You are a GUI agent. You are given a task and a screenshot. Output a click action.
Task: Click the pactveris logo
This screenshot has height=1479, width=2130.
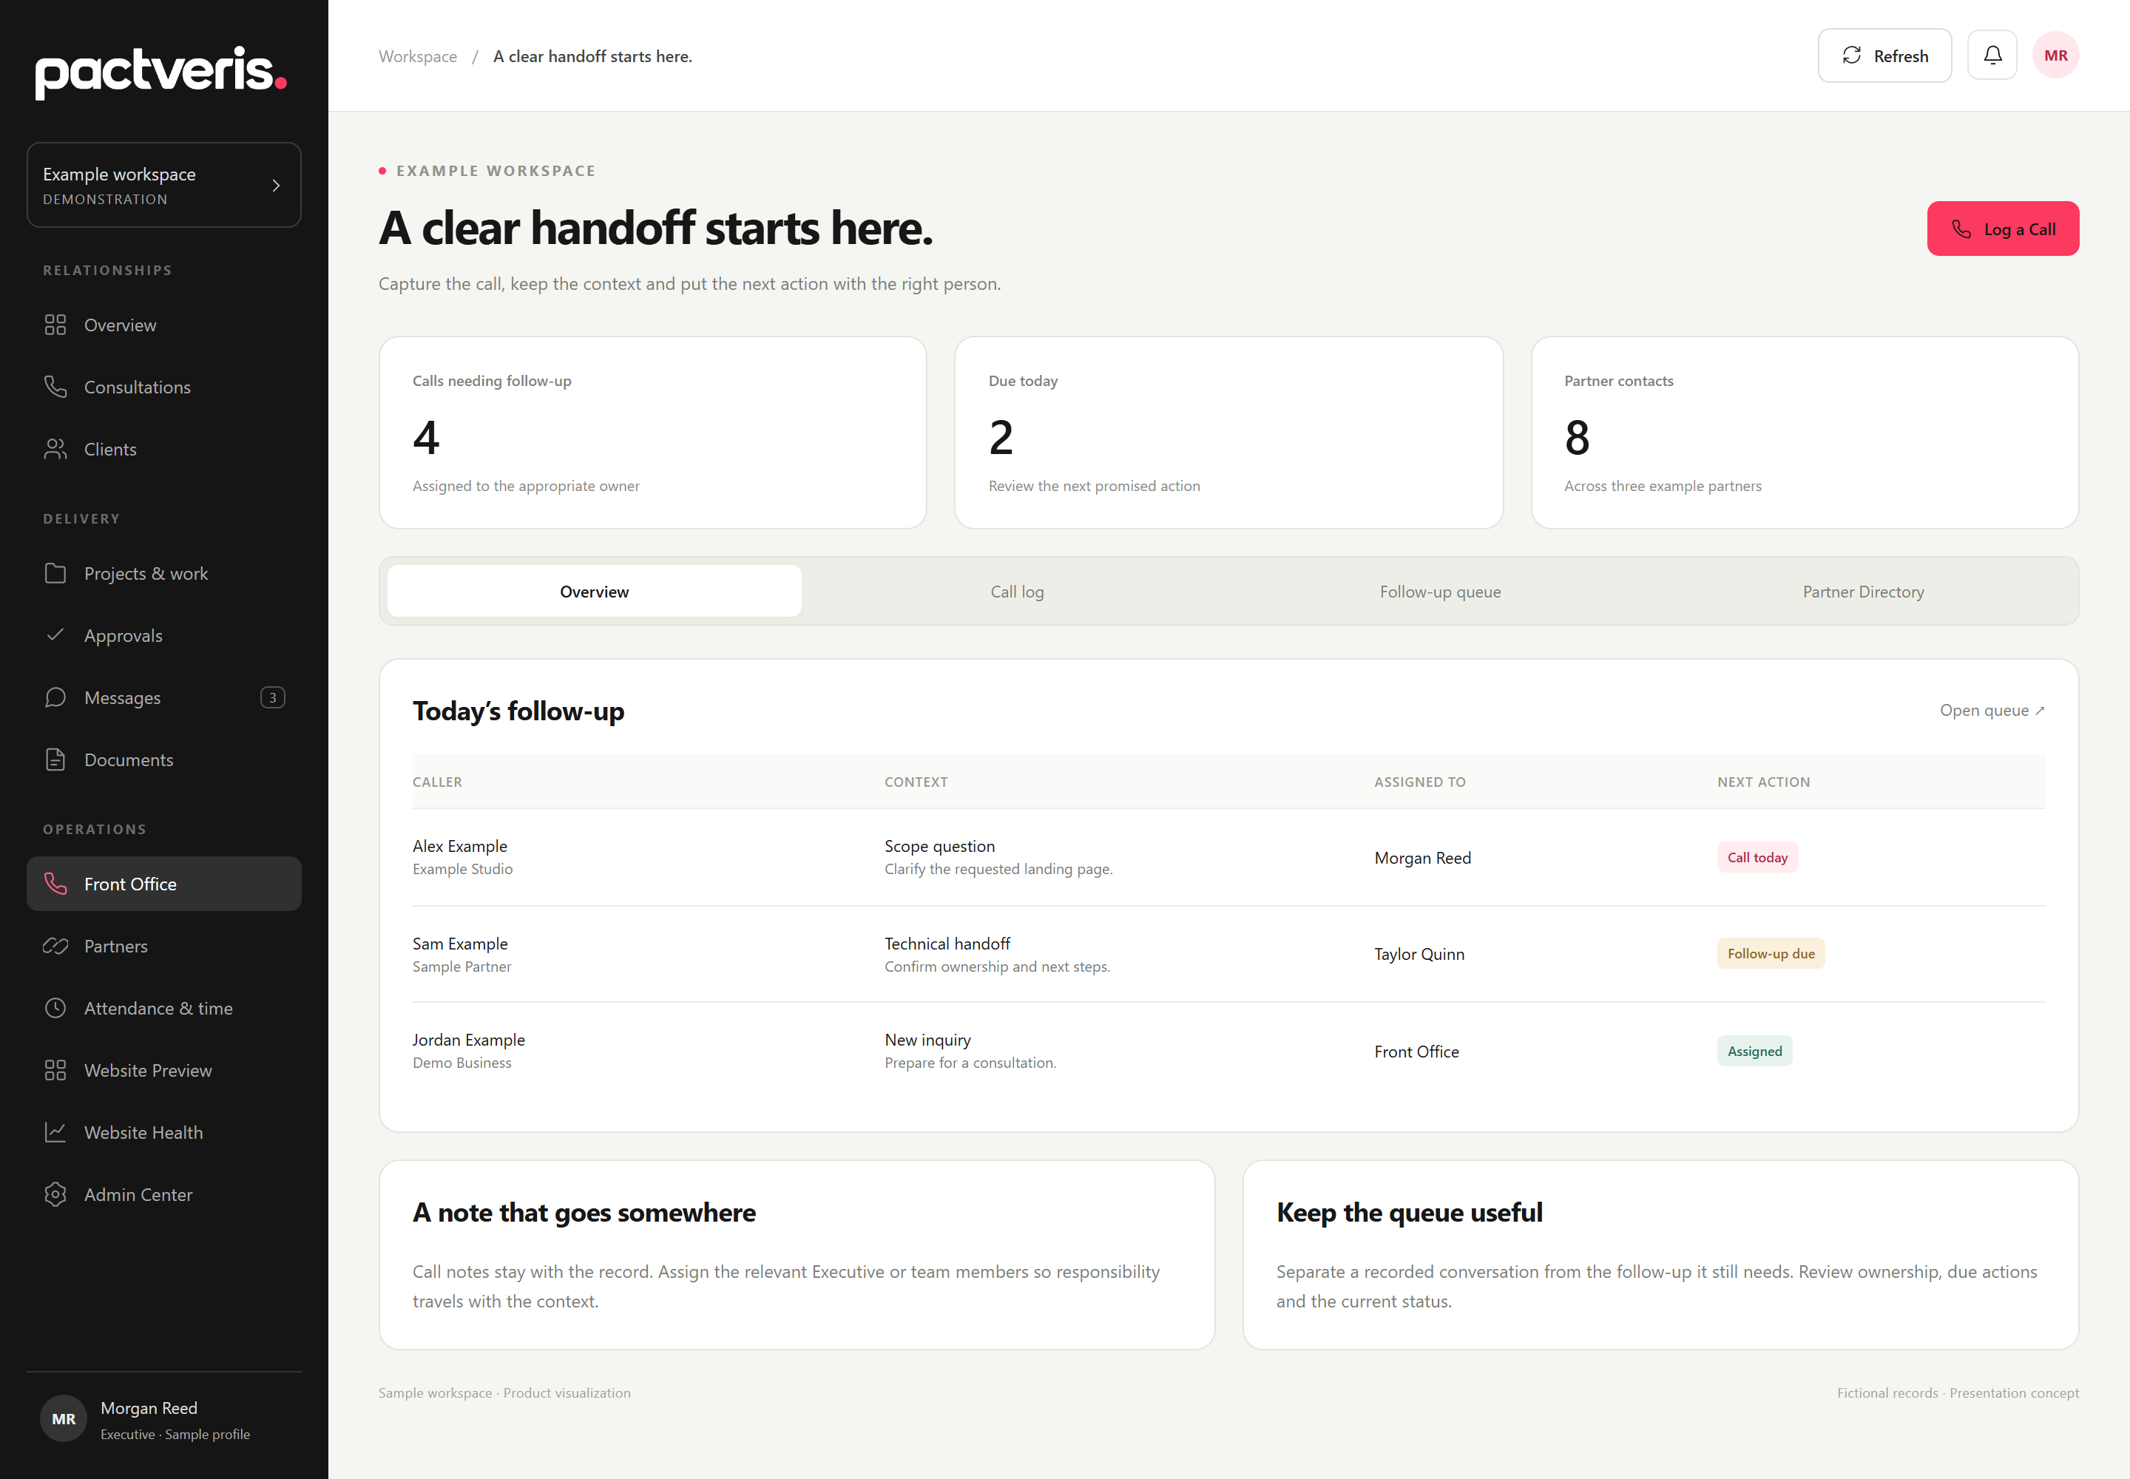click(161, 72)
